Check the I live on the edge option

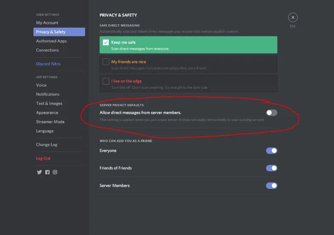pos(106,81)
